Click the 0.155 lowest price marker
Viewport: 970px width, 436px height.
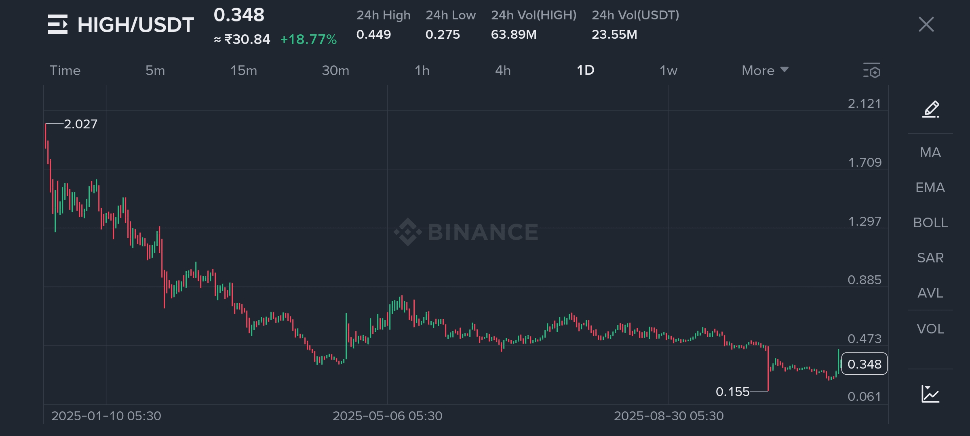[732, 392]
